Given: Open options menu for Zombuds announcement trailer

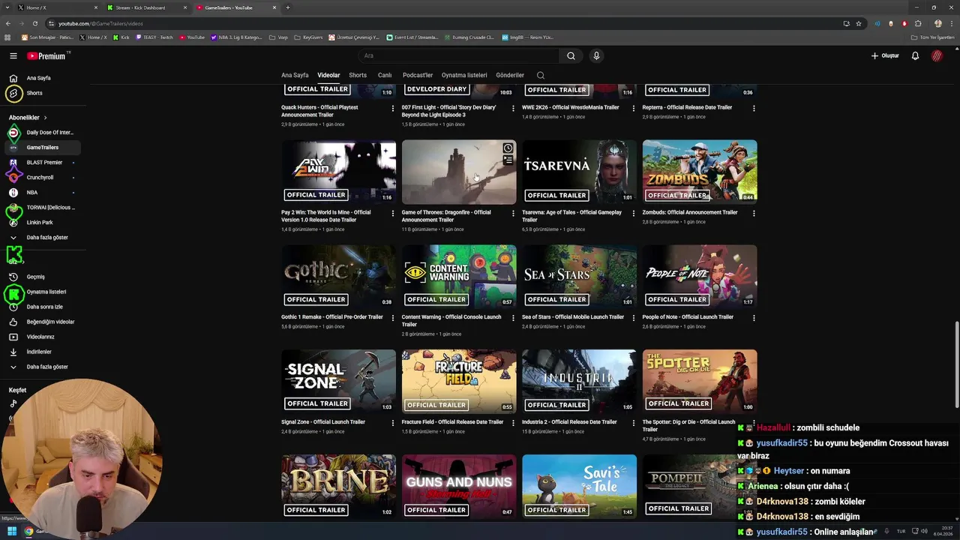Looking at the screenshot, I should coord(754,213).
